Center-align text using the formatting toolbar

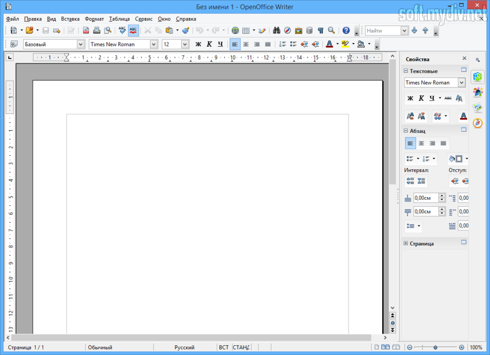(x=246, y=44)
